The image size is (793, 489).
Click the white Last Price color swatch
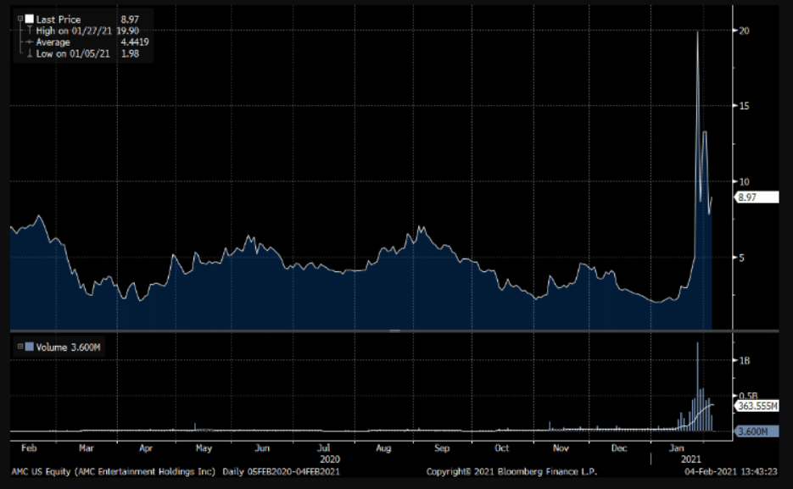pyautogui.click(x=30, y=19)
